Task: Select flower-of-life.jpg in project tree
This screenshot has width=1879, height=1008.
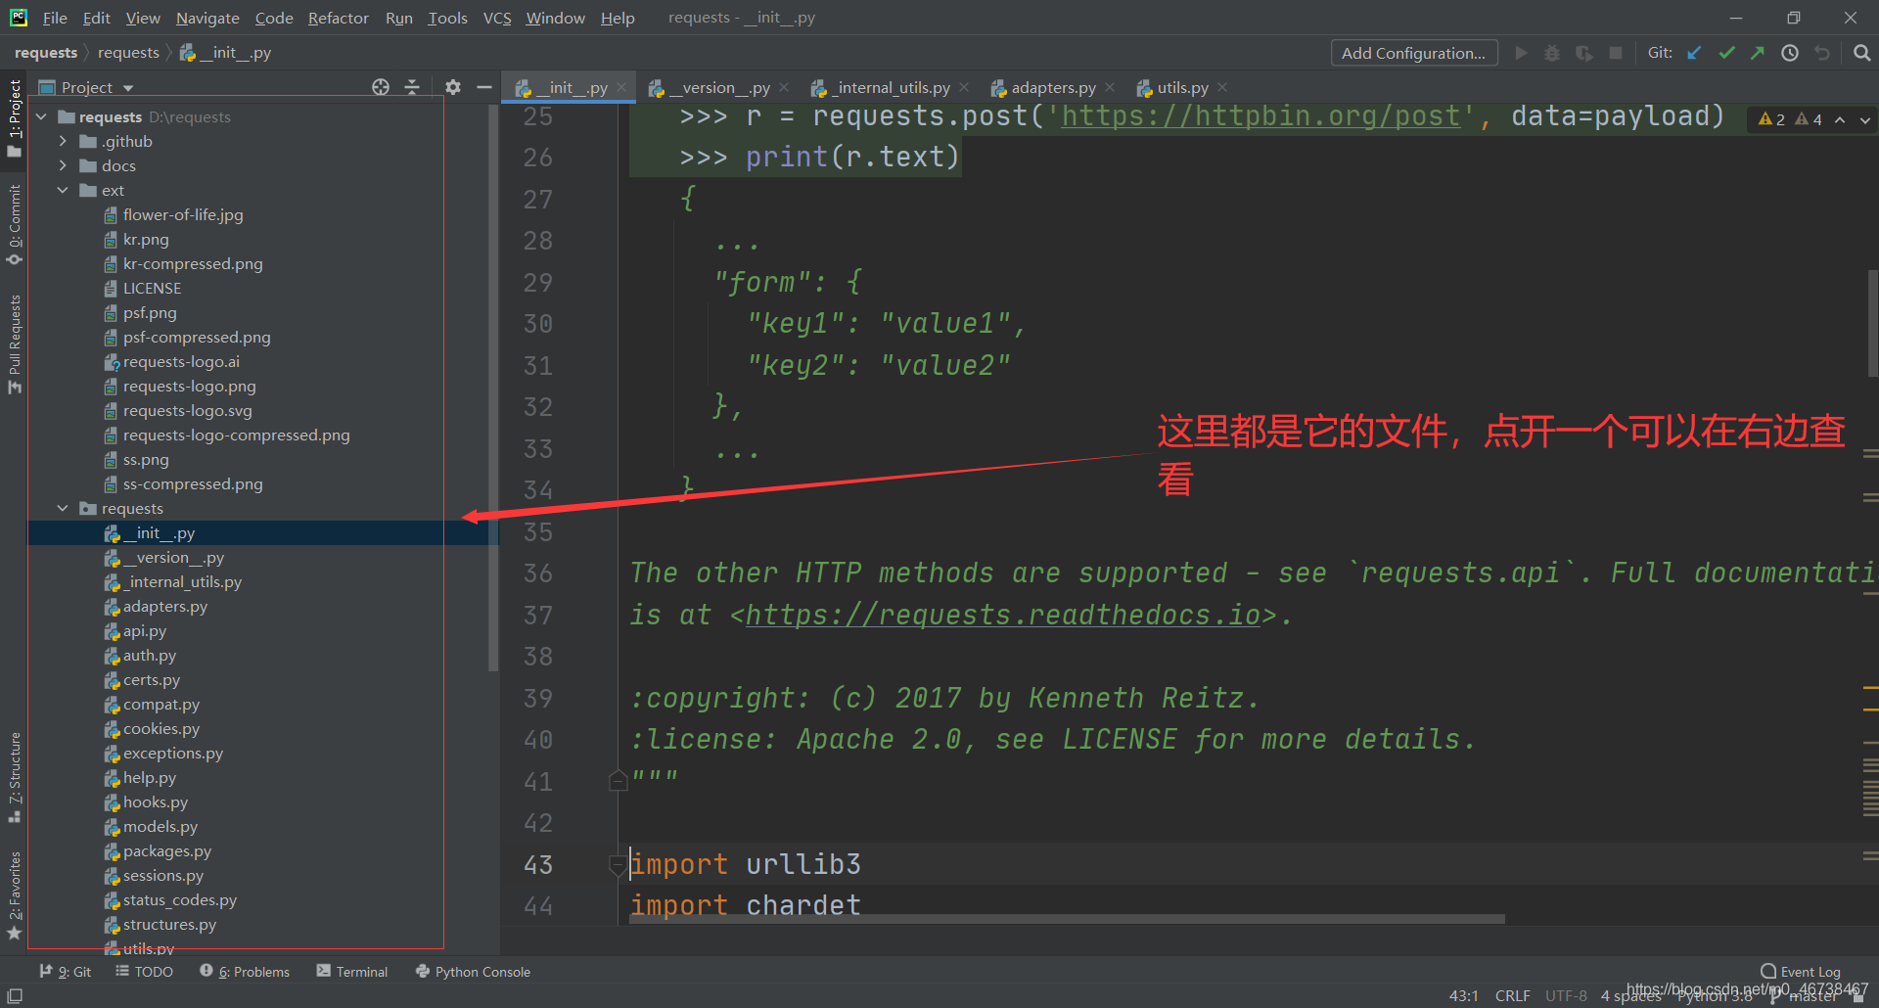Action: [x=183, y=215]
